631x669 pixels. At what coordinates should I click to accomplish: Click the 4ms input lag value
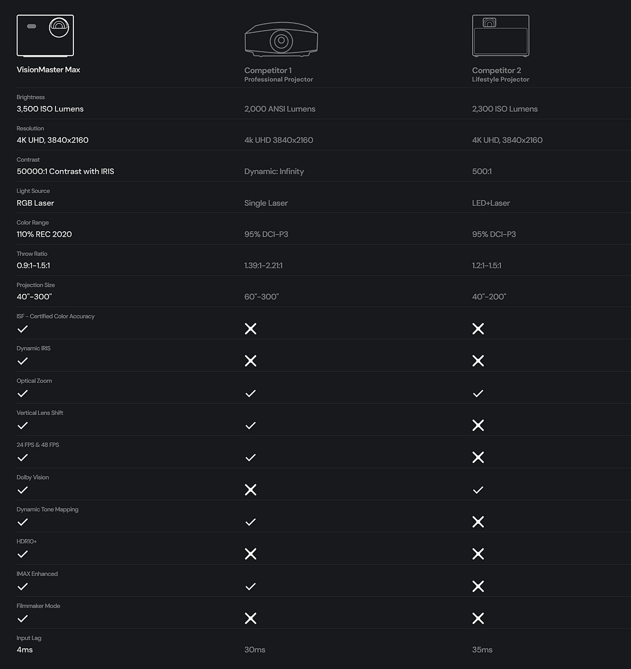(x=25, y=650)
